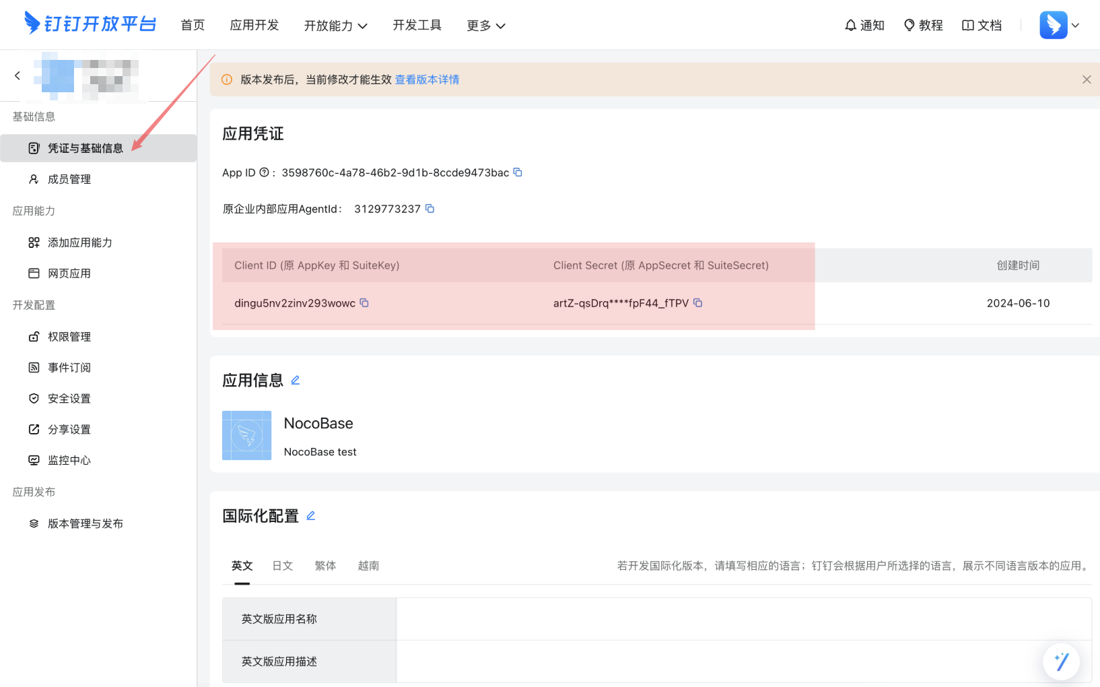Open the 查看版本详情 link

point(427,79)
